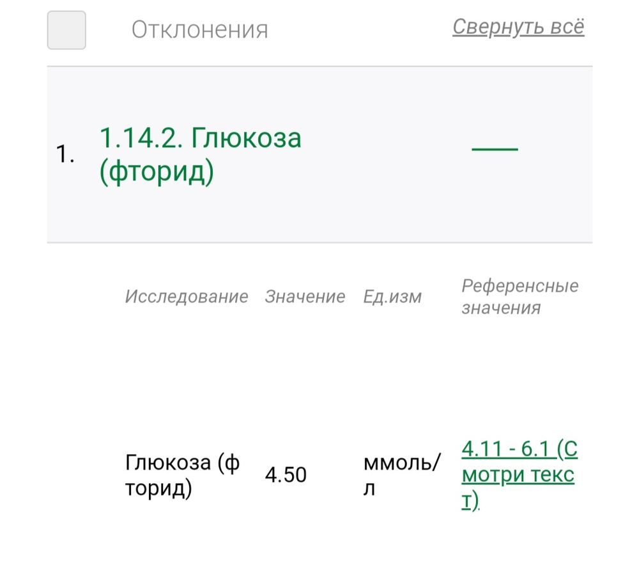Open the reference values link 4.11 - 6.1
Screen dimensions: 639x572
click(505, 450)
